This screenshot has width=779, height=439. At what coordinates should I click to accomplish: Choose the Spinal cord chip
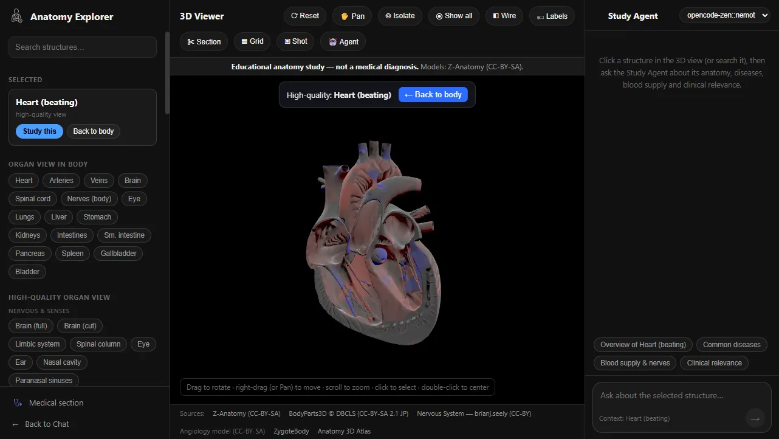[x=33, y=199]
